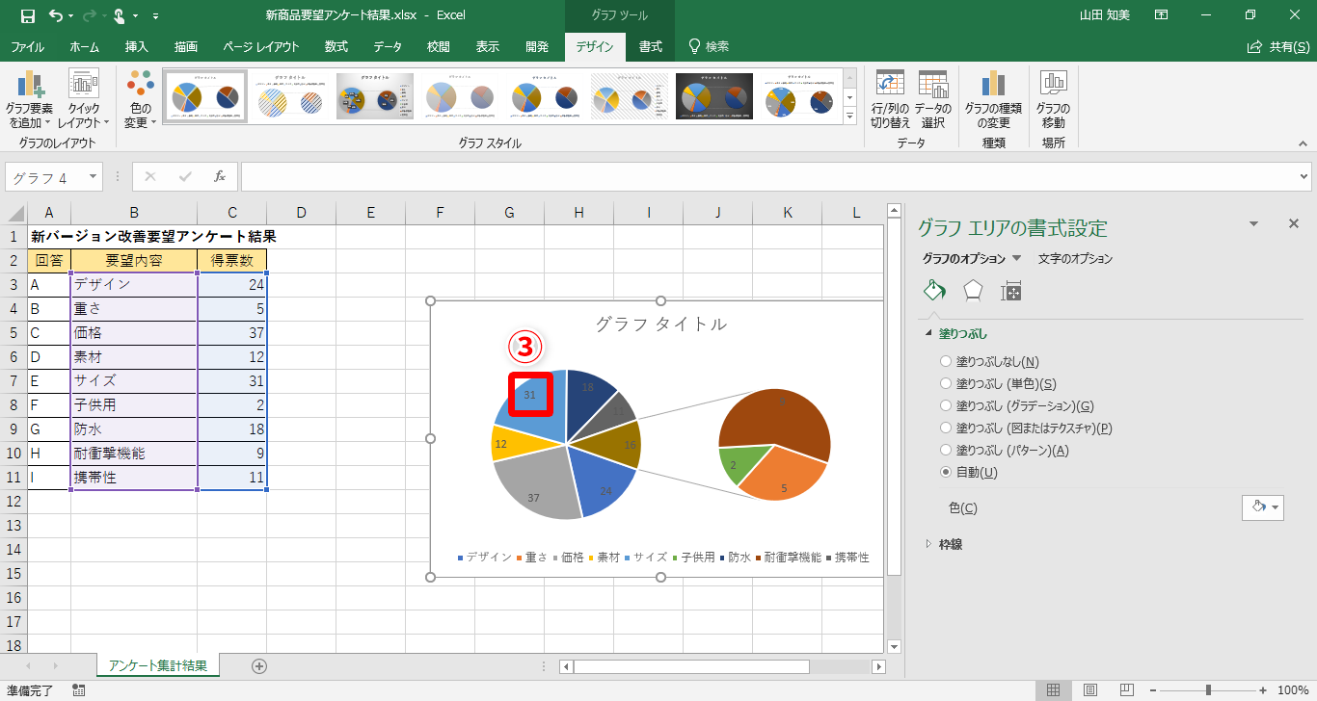Click the 検索 tell me box
1317x701 pixels.
coord(710,46)
